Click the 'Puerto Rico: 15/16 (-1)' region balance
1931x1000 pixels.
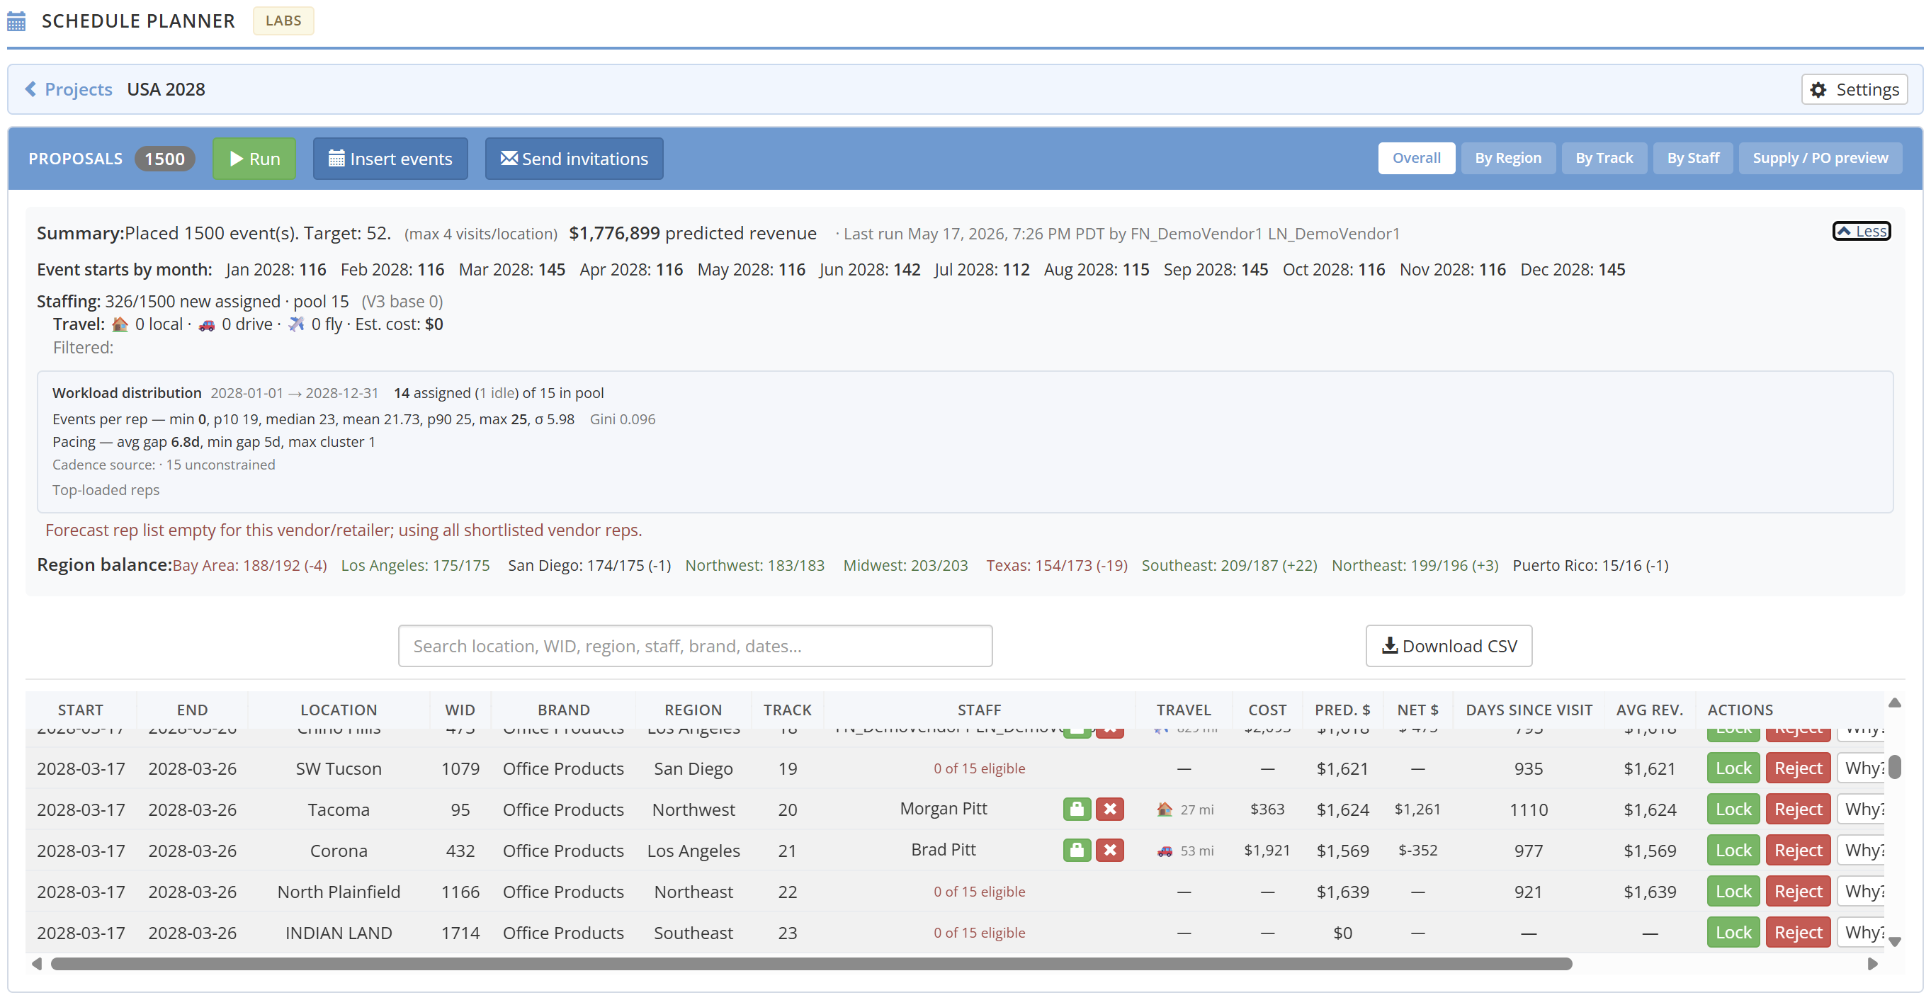pos(1590,565)
